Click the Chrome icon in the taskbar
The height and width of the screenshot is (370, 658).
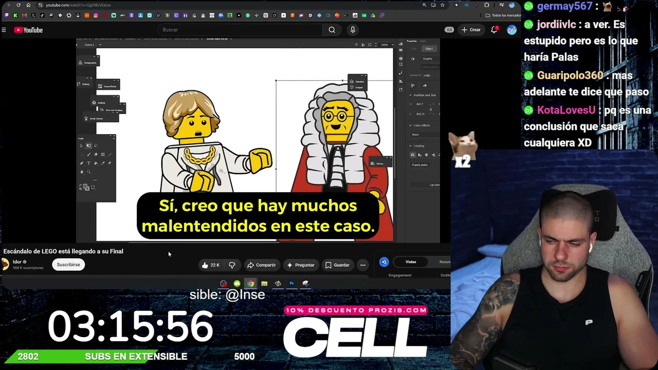coord(250,284)
